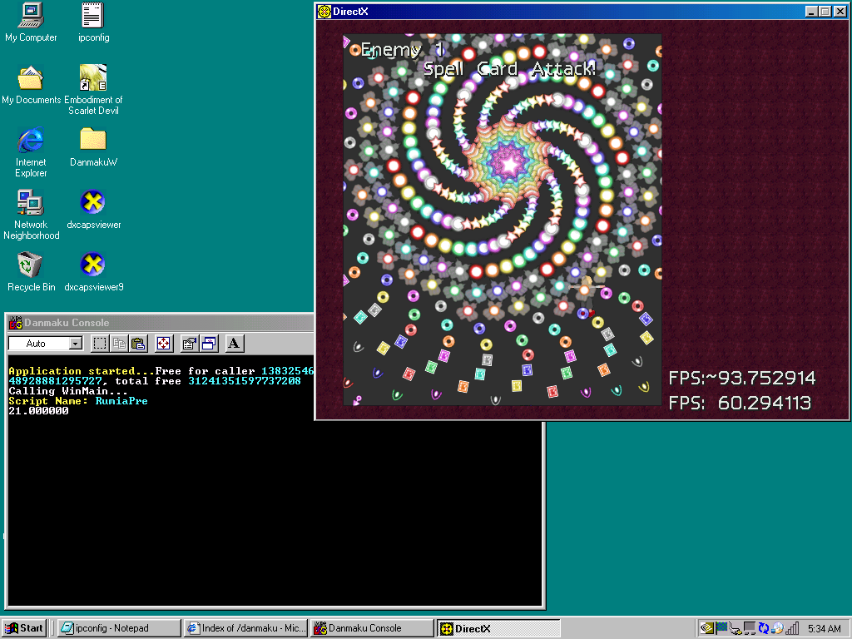The width and height of the screenshot is (852, 639).
Task: Click the DirectX taskbar button
Action: (x=499, y=628)
